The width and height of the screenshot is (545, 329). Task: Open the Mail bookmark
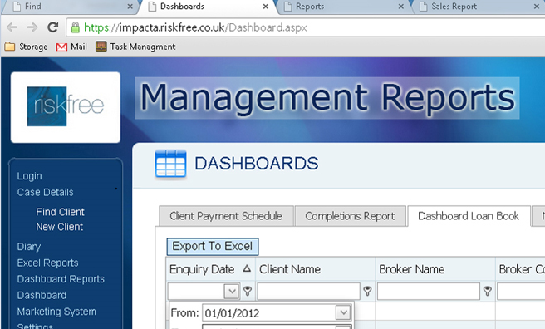pyautogui.click(x=71, y=47)
